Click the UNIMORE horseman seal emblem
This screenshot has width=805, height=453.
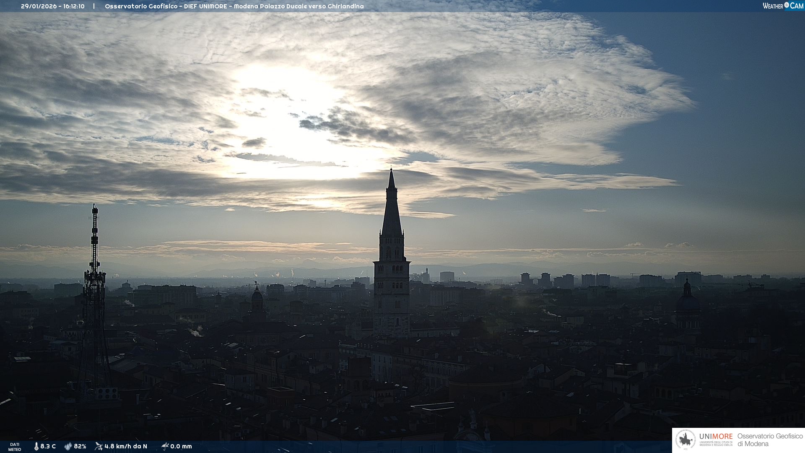point(686,440)
